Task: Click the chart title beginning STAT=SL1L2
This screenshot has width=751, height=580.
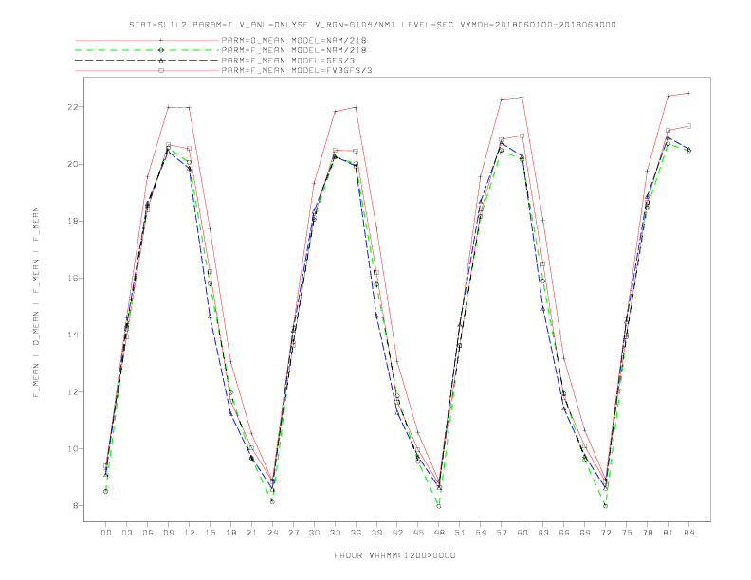Action: coord(373,25)
